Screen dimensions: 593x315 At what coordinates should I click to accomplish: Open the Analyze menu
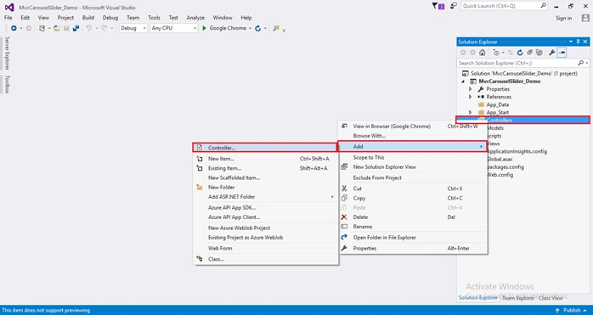coord(195,18)
